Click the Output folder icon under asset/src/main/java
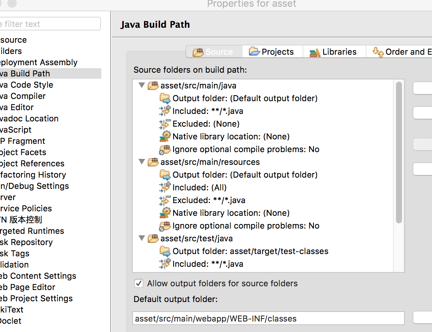This screenshot has width=432, height=332. tap(165, 99)
